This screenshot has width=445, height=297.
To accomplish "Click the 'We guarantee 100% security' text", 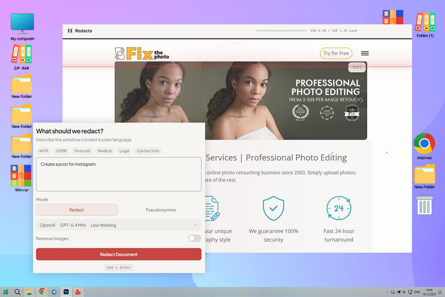I will pos(273,235).
